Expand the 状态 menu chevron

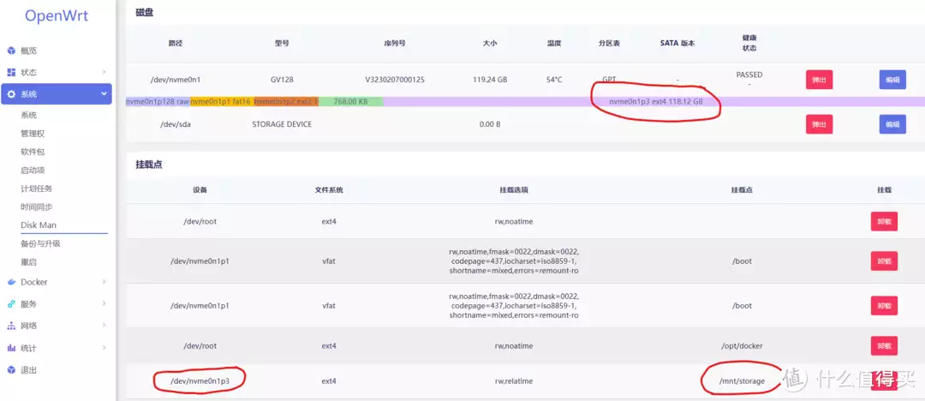[x=104, y=72]
